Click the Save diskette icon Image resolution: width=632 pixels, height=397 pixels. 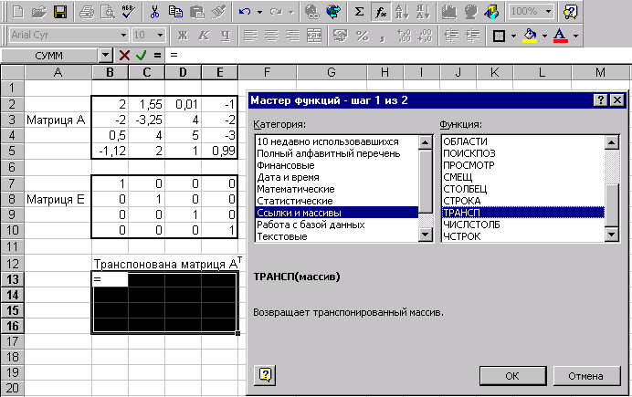(60, 12)
